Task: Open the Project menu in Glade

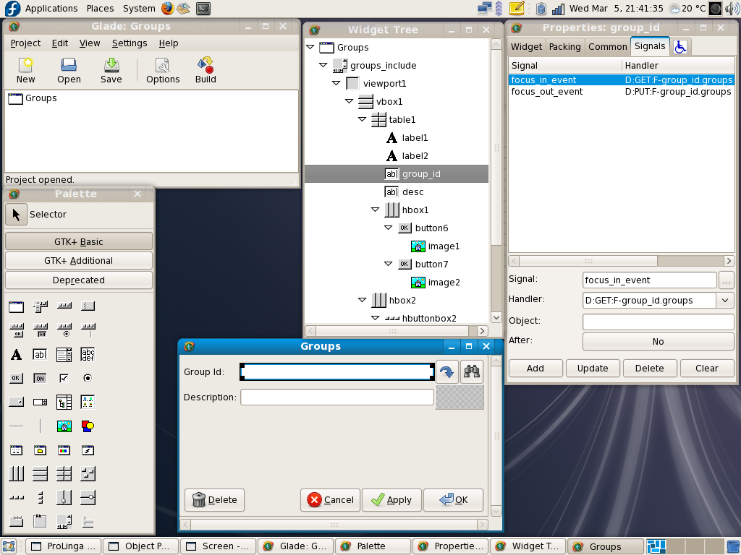Action: pos(25,43)
